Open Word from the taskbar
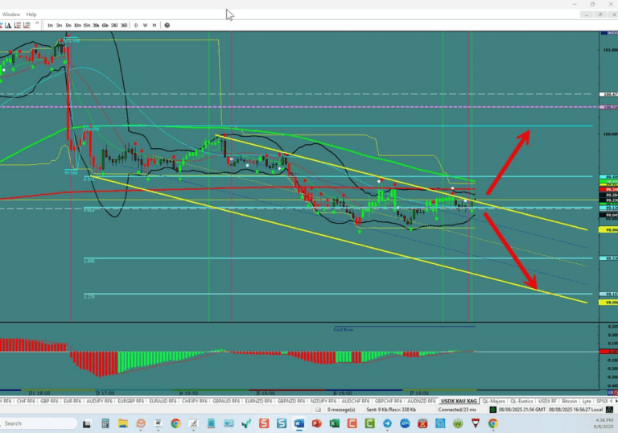Screen dimensions: 618x433 (x=299, y=423)
